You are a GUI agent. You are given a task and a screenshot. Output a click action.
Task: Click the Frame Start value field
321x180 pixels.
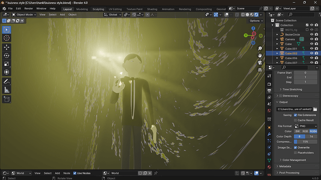click(x=306, y=73)
